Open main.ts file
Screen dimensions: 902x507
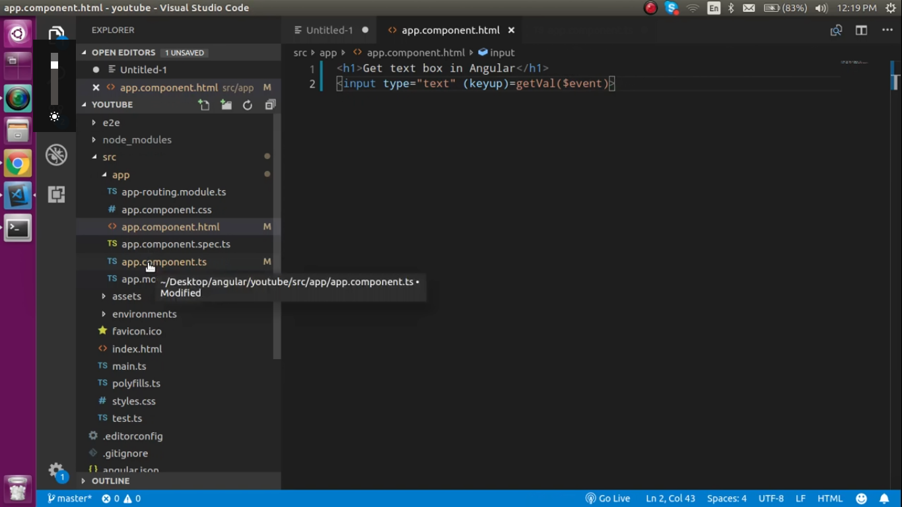pyautogui.click(x=129, y=366)
